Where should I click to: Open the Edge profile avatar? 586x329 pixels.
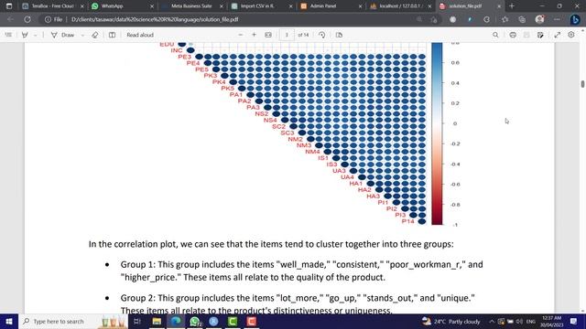539,19
